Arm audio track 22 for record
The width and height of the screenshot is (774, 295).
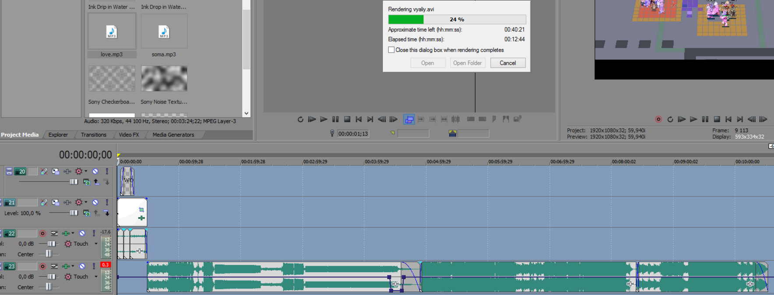42,234
